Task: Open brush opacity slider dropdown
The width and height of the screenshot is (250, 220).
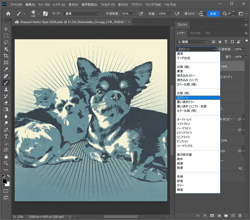Action: click(x=134, y=14)
